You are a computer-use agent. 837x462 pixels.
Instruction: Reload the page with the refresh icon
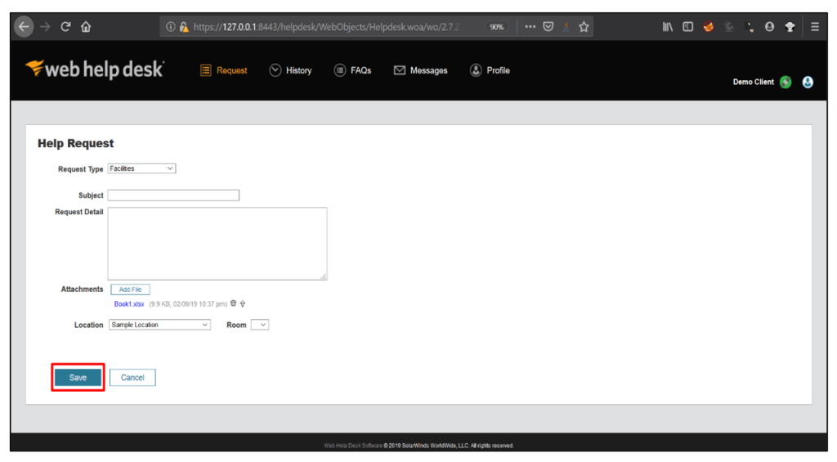tap(65, 27)
